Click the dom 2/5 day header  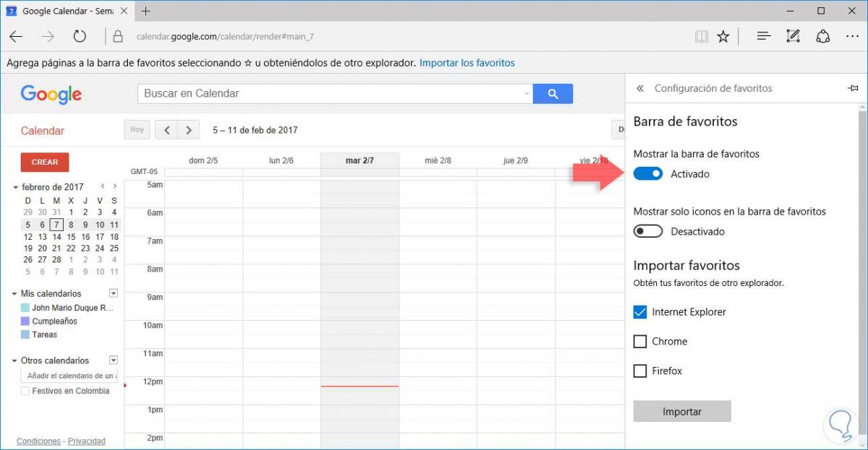pos(203,160)
